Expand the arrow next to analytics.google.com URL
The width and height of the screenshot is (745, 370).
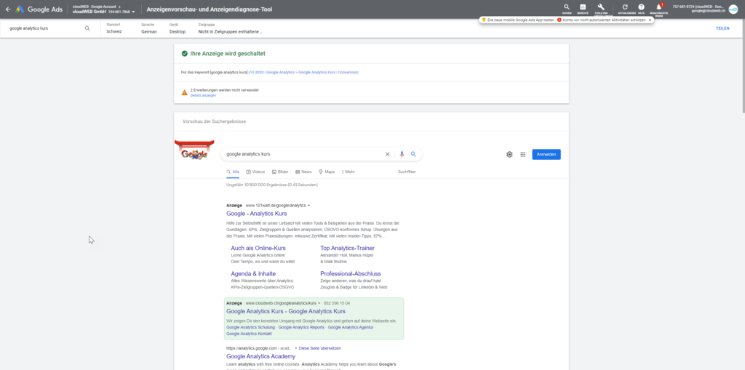[295, 348]
